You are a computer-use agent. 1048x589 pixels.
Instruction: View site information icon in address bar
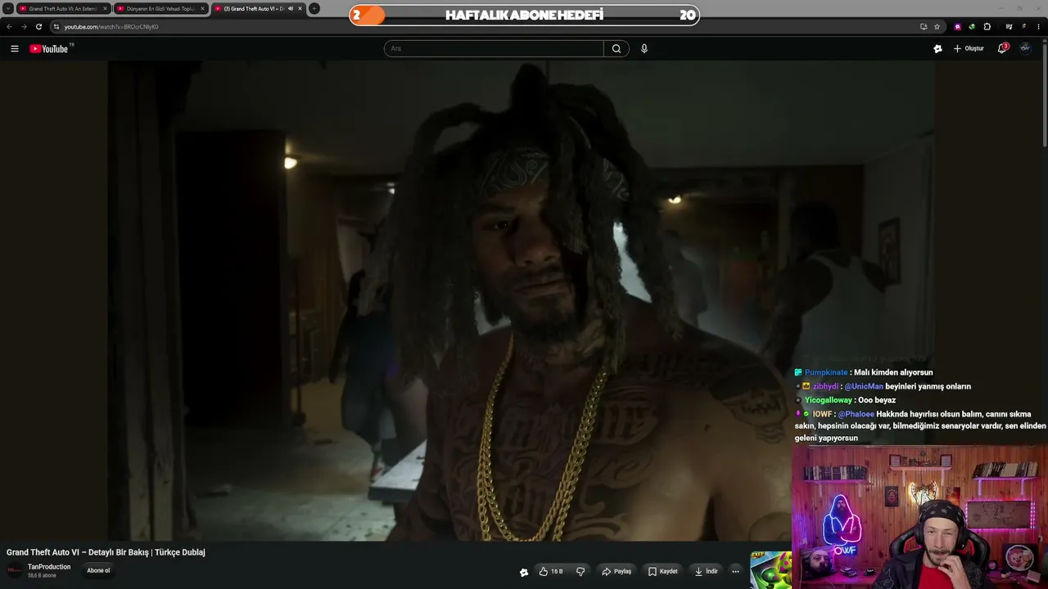[56, 27]
